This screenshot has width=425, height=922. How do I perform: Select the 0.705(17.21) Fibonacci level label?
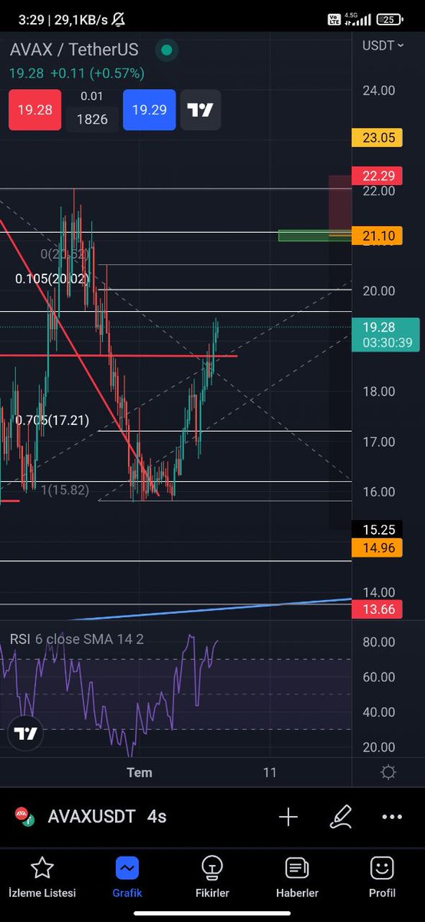52,420
